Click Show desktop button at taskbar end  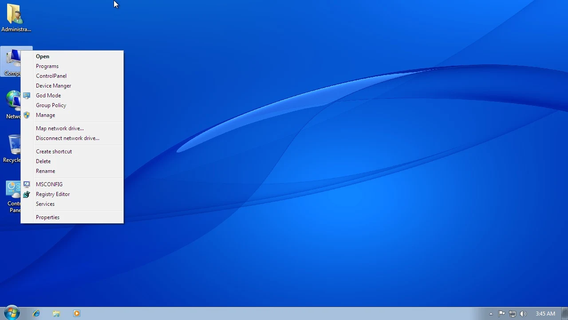tap(564, 313)
